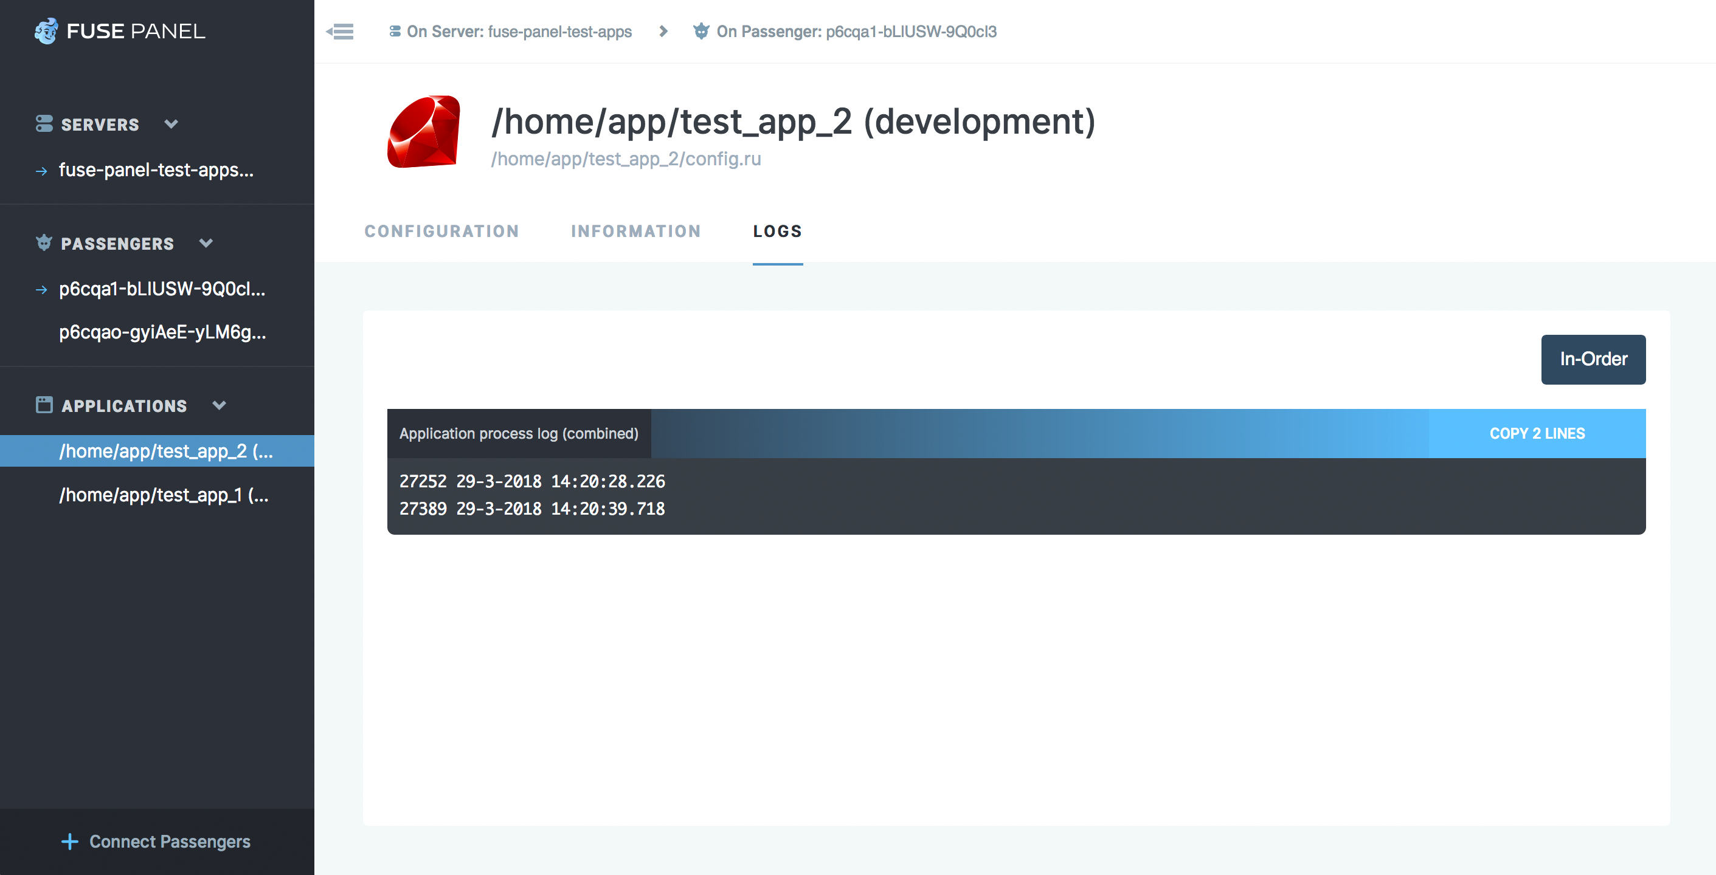Select the /home/app/test_app_1 application in the sidebar
This screenshot has width=1716, height=875.
164,495
